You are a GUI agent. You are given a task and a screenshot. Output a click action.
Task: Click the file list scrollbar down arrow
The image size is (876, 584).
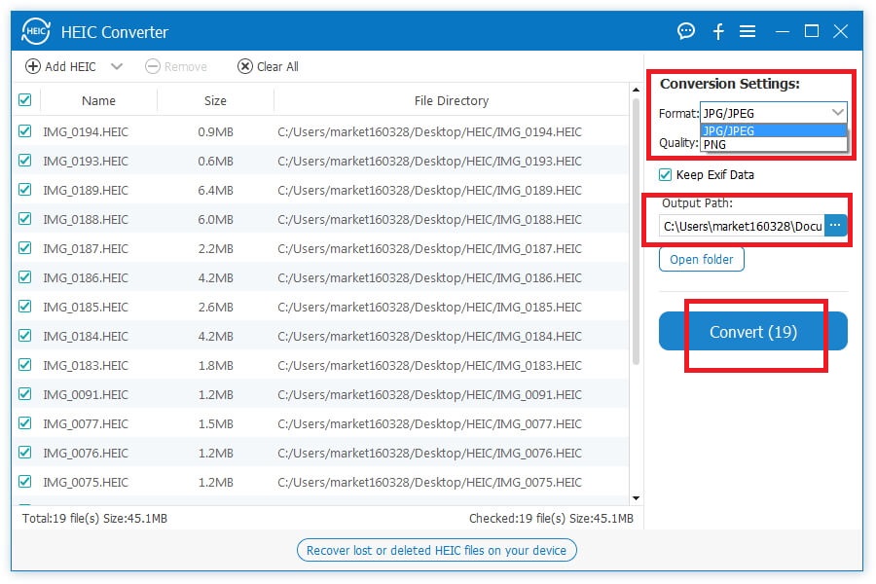pyautogui.click(x=636, y=498)
